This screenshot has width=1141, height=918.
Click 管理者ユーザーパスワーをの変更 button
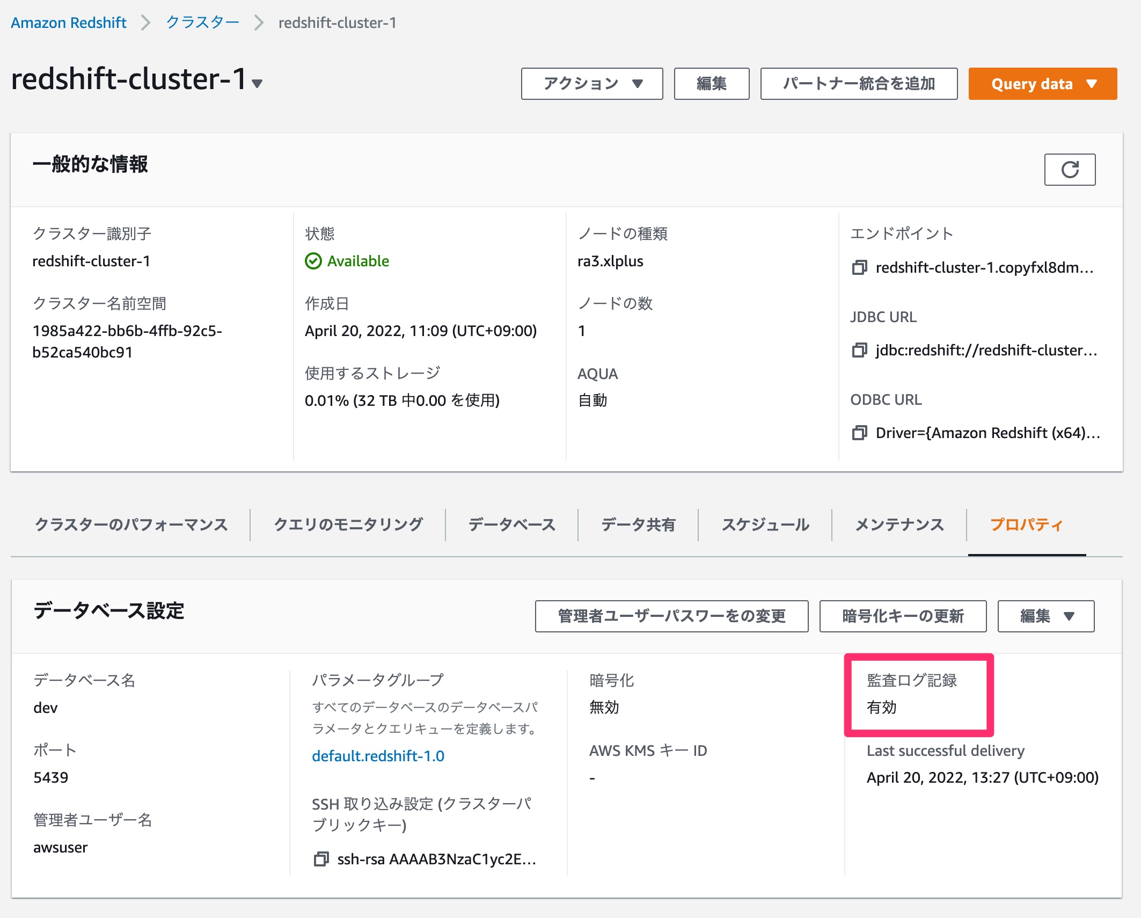pos(671,616)
